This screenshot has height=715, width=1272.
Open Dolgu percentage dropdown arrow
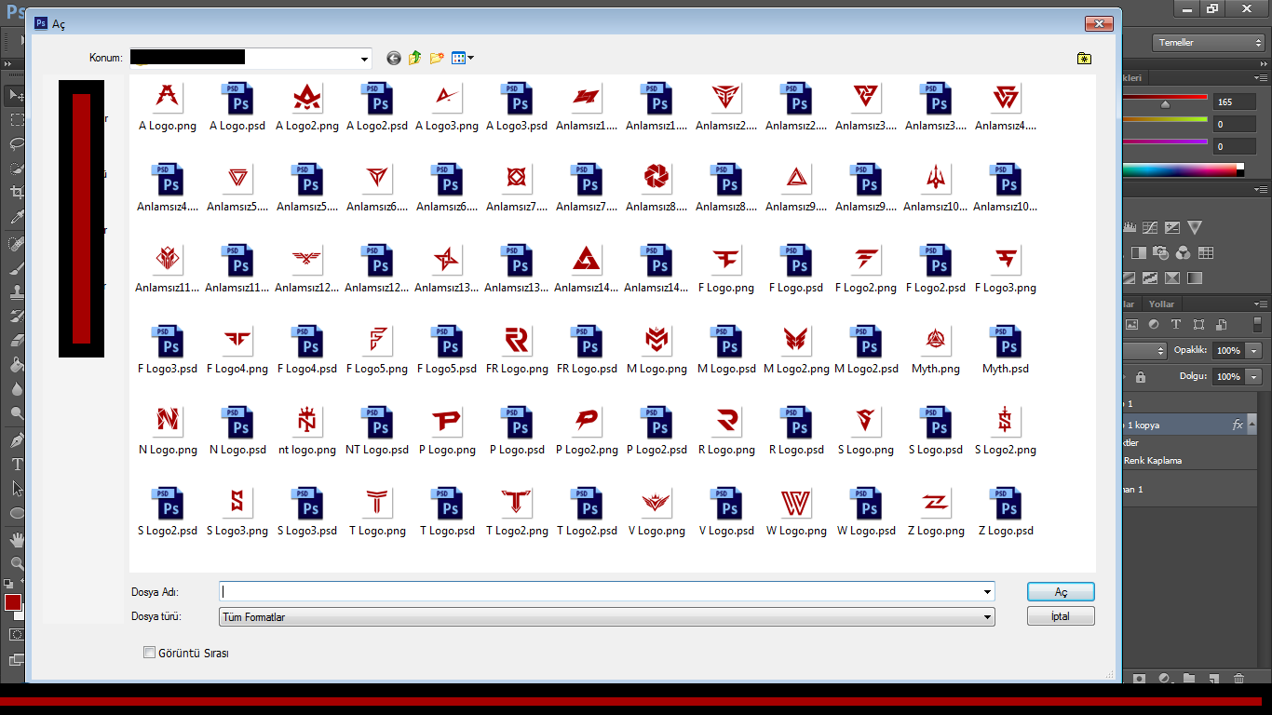click(x=1254, y=377)
